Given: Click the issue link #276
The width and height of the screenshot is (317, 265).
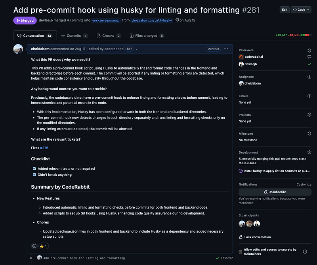Looking at the screenshot, I should (44, 148).
